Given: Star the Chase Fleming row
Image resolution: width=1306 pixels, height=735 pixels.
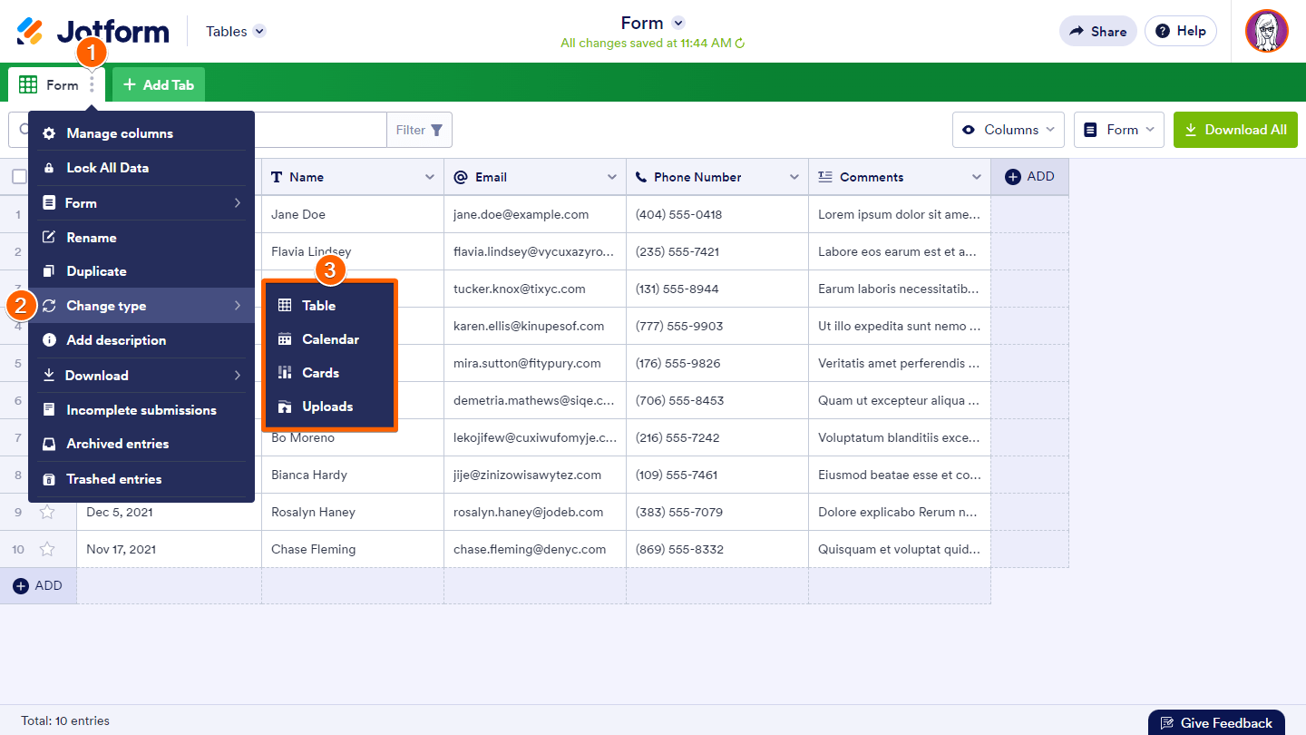Looking at the screenshot, I should 47,549.
